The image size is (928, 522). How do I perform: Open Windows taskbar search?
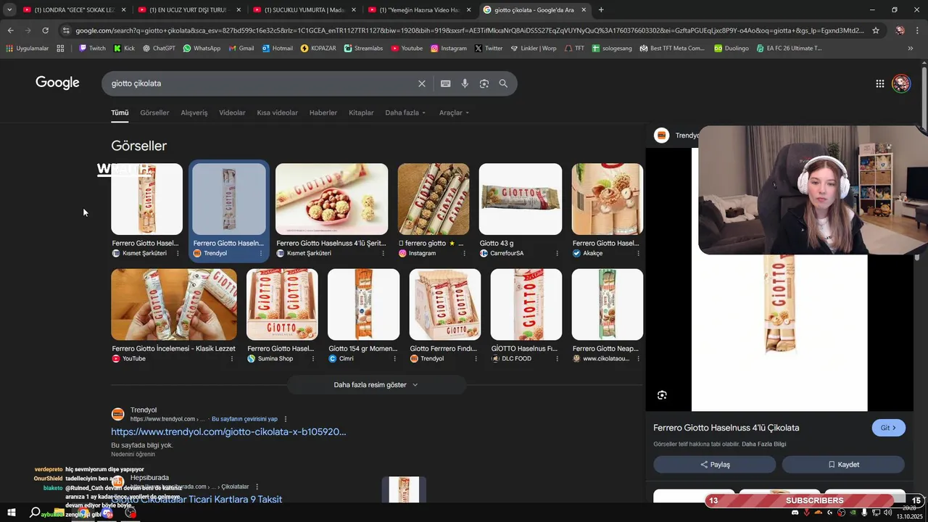tap(35, 513)
